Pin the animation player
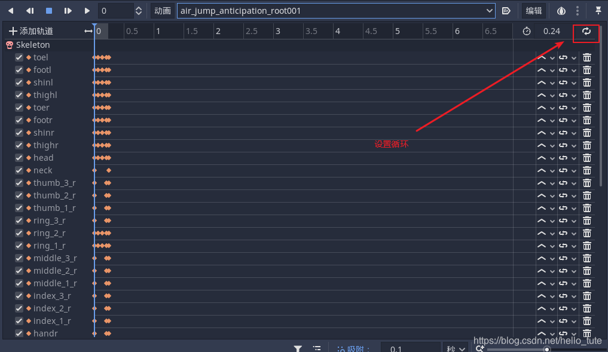 tap(598, 11)
